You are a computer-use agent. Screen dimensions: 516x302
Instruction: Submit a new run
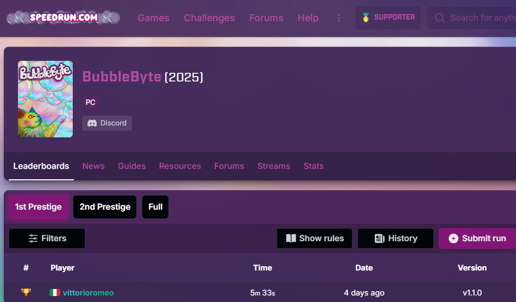click(x=477, y=238)
